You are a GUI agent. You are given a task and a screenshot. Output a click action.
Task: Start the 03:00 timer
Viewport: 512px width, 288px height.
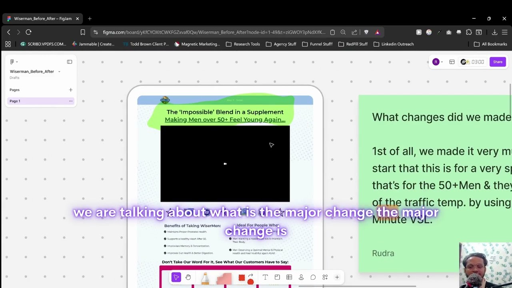click(x=472, y=62)
